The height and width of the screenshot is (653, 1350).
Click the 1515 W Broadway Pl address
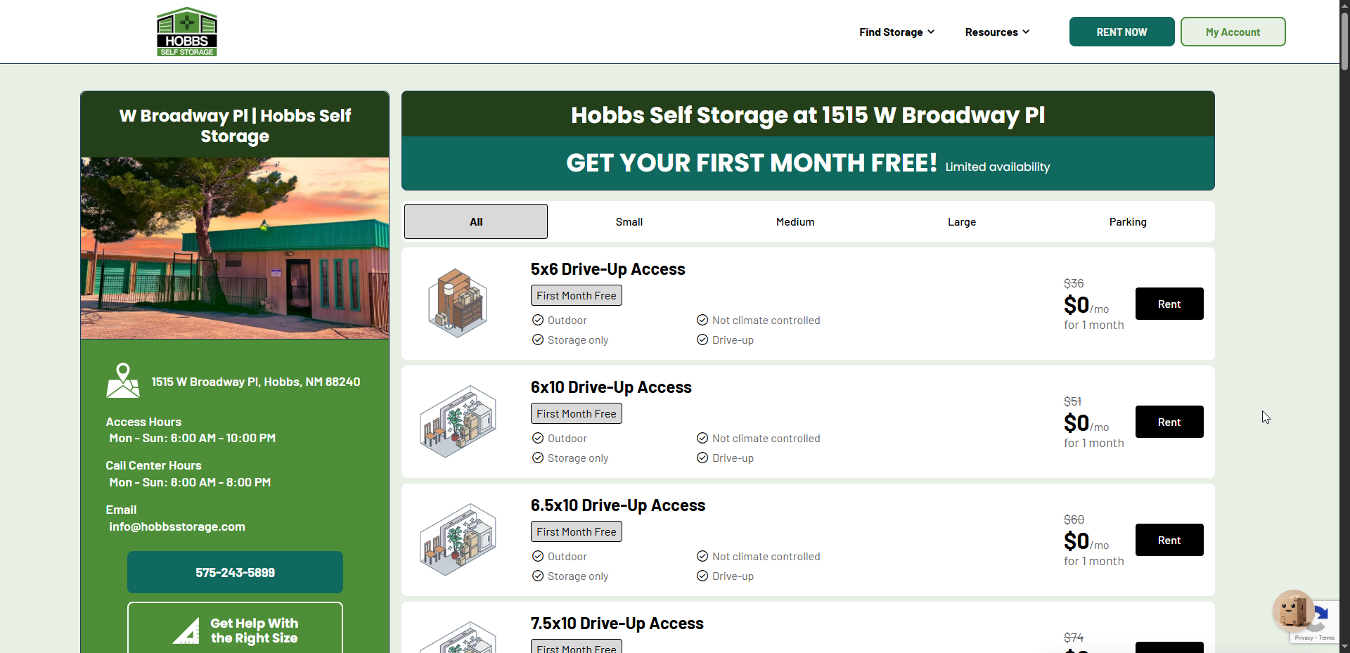[x=256, y=382]
